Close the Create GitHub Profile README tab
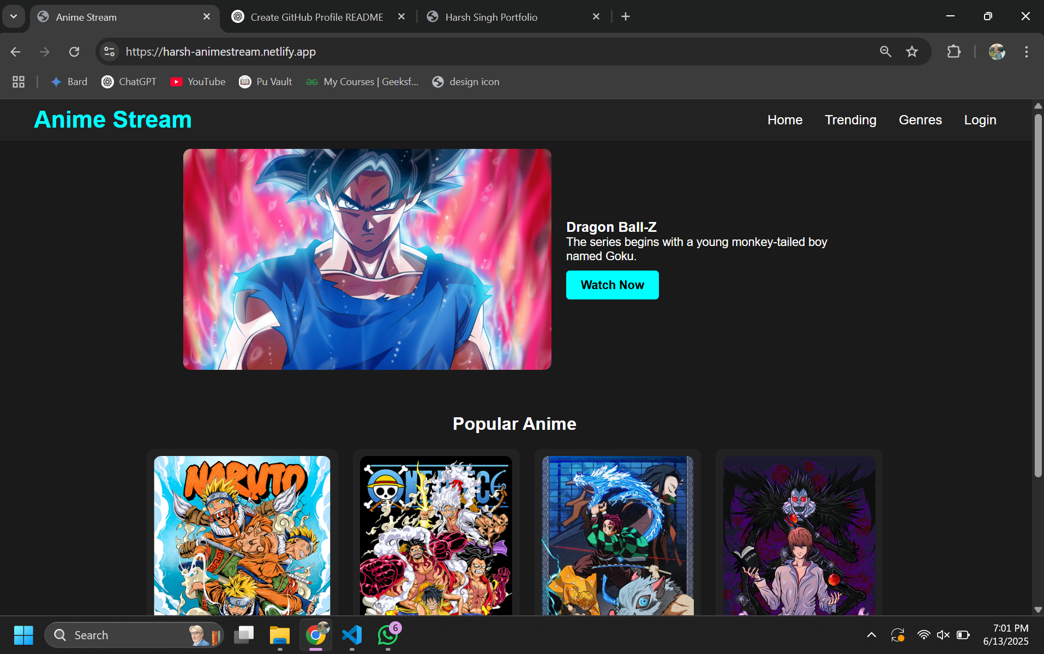Image resolution: width=1044 pixels, height=654 pixels. point(401,17)
